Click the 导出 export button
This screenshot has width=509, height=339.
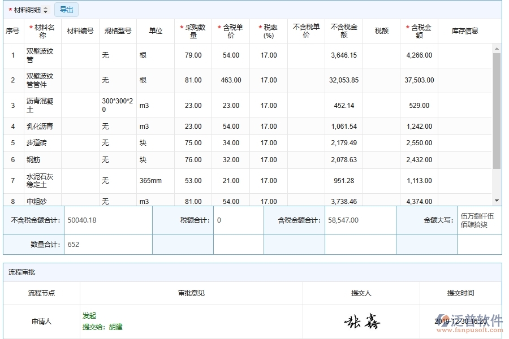(x=66, y=9)
